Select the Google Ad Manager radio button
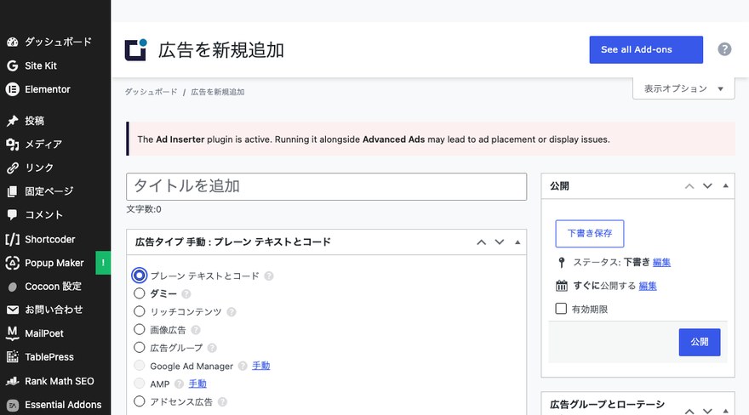Screen dimensions: 749x415 (x=139, y=366)
